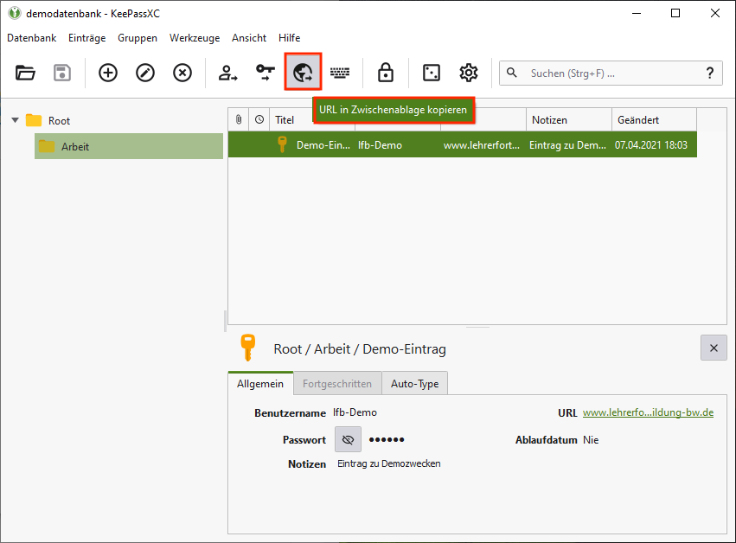
Task: Sort entries by Geändert column header
Action: coord(653,119)
